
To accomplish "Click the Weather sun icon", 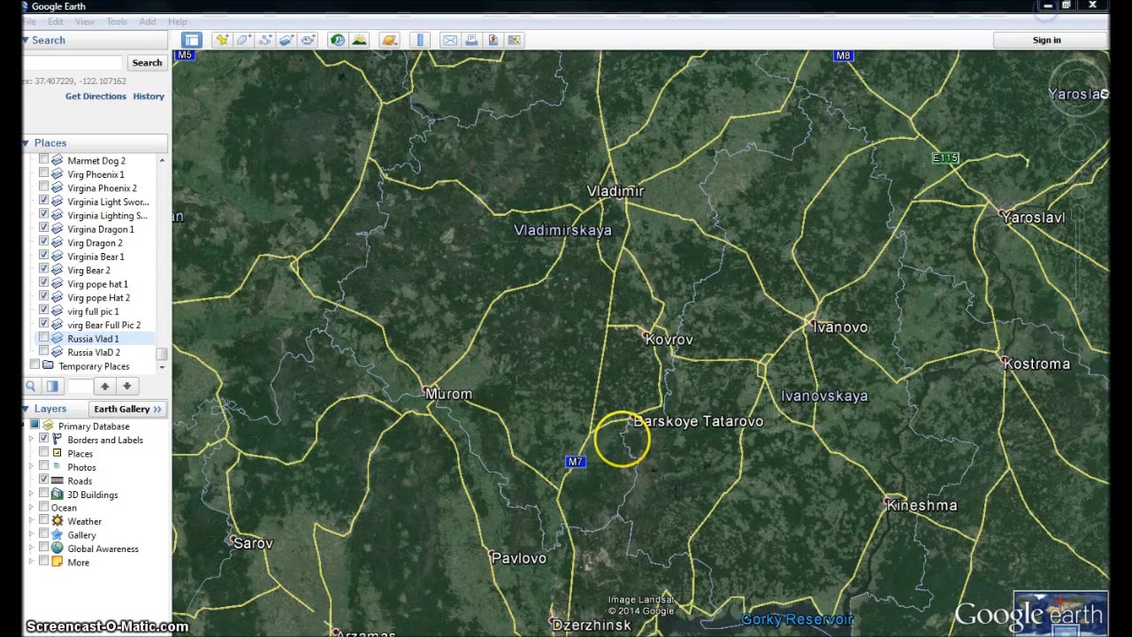I will 57,521.
